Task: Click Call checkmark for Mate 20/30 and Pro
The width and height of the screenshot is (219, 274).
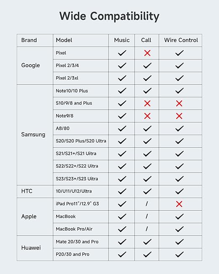Action: pyautogui.click(x=147, y=242)
